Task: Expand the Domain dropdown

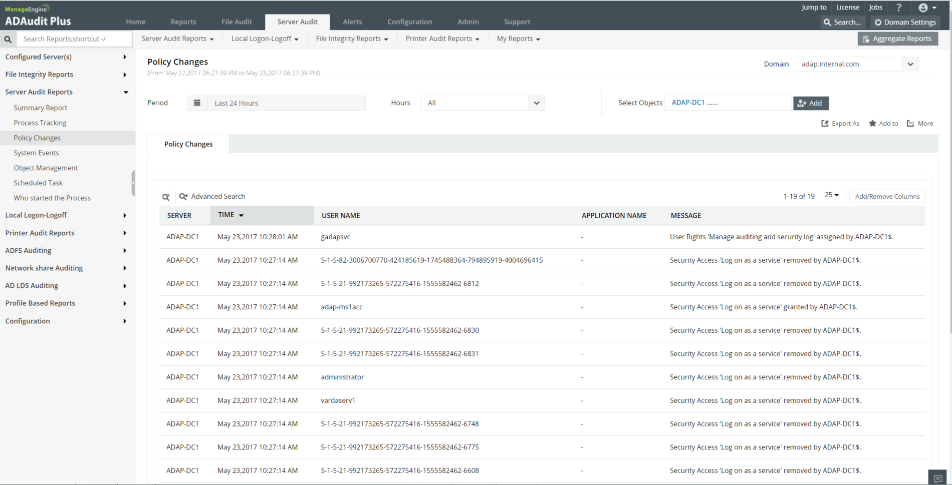Action: (910, 64)
